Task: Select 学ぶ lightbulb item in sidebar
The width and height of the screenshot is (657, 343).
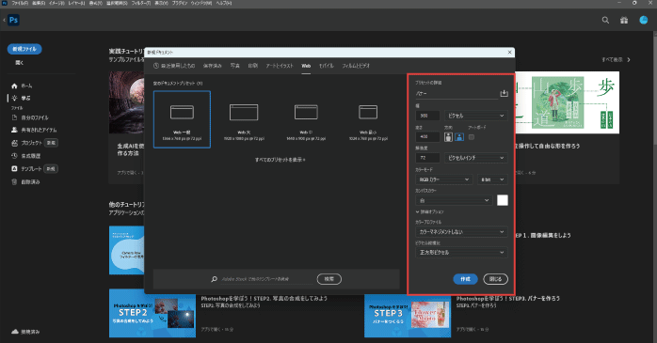Action: pos(21,98)
